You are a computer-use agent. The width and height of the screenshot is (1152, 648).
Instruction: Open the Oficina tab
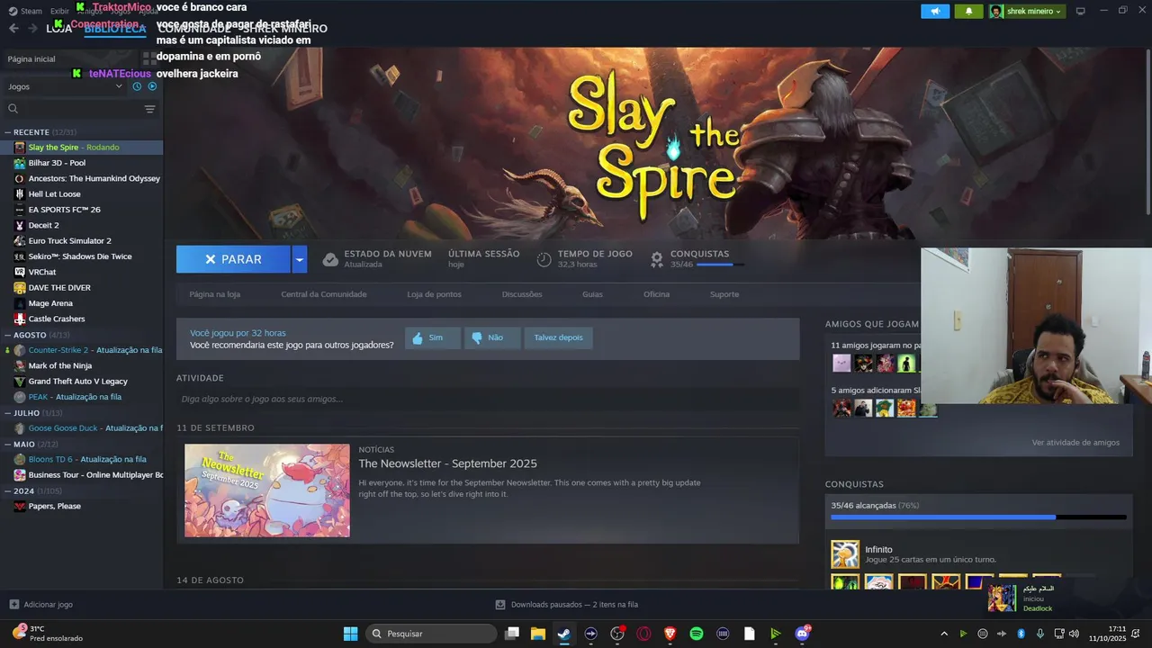pyautogui.click(x=656, y=294)
